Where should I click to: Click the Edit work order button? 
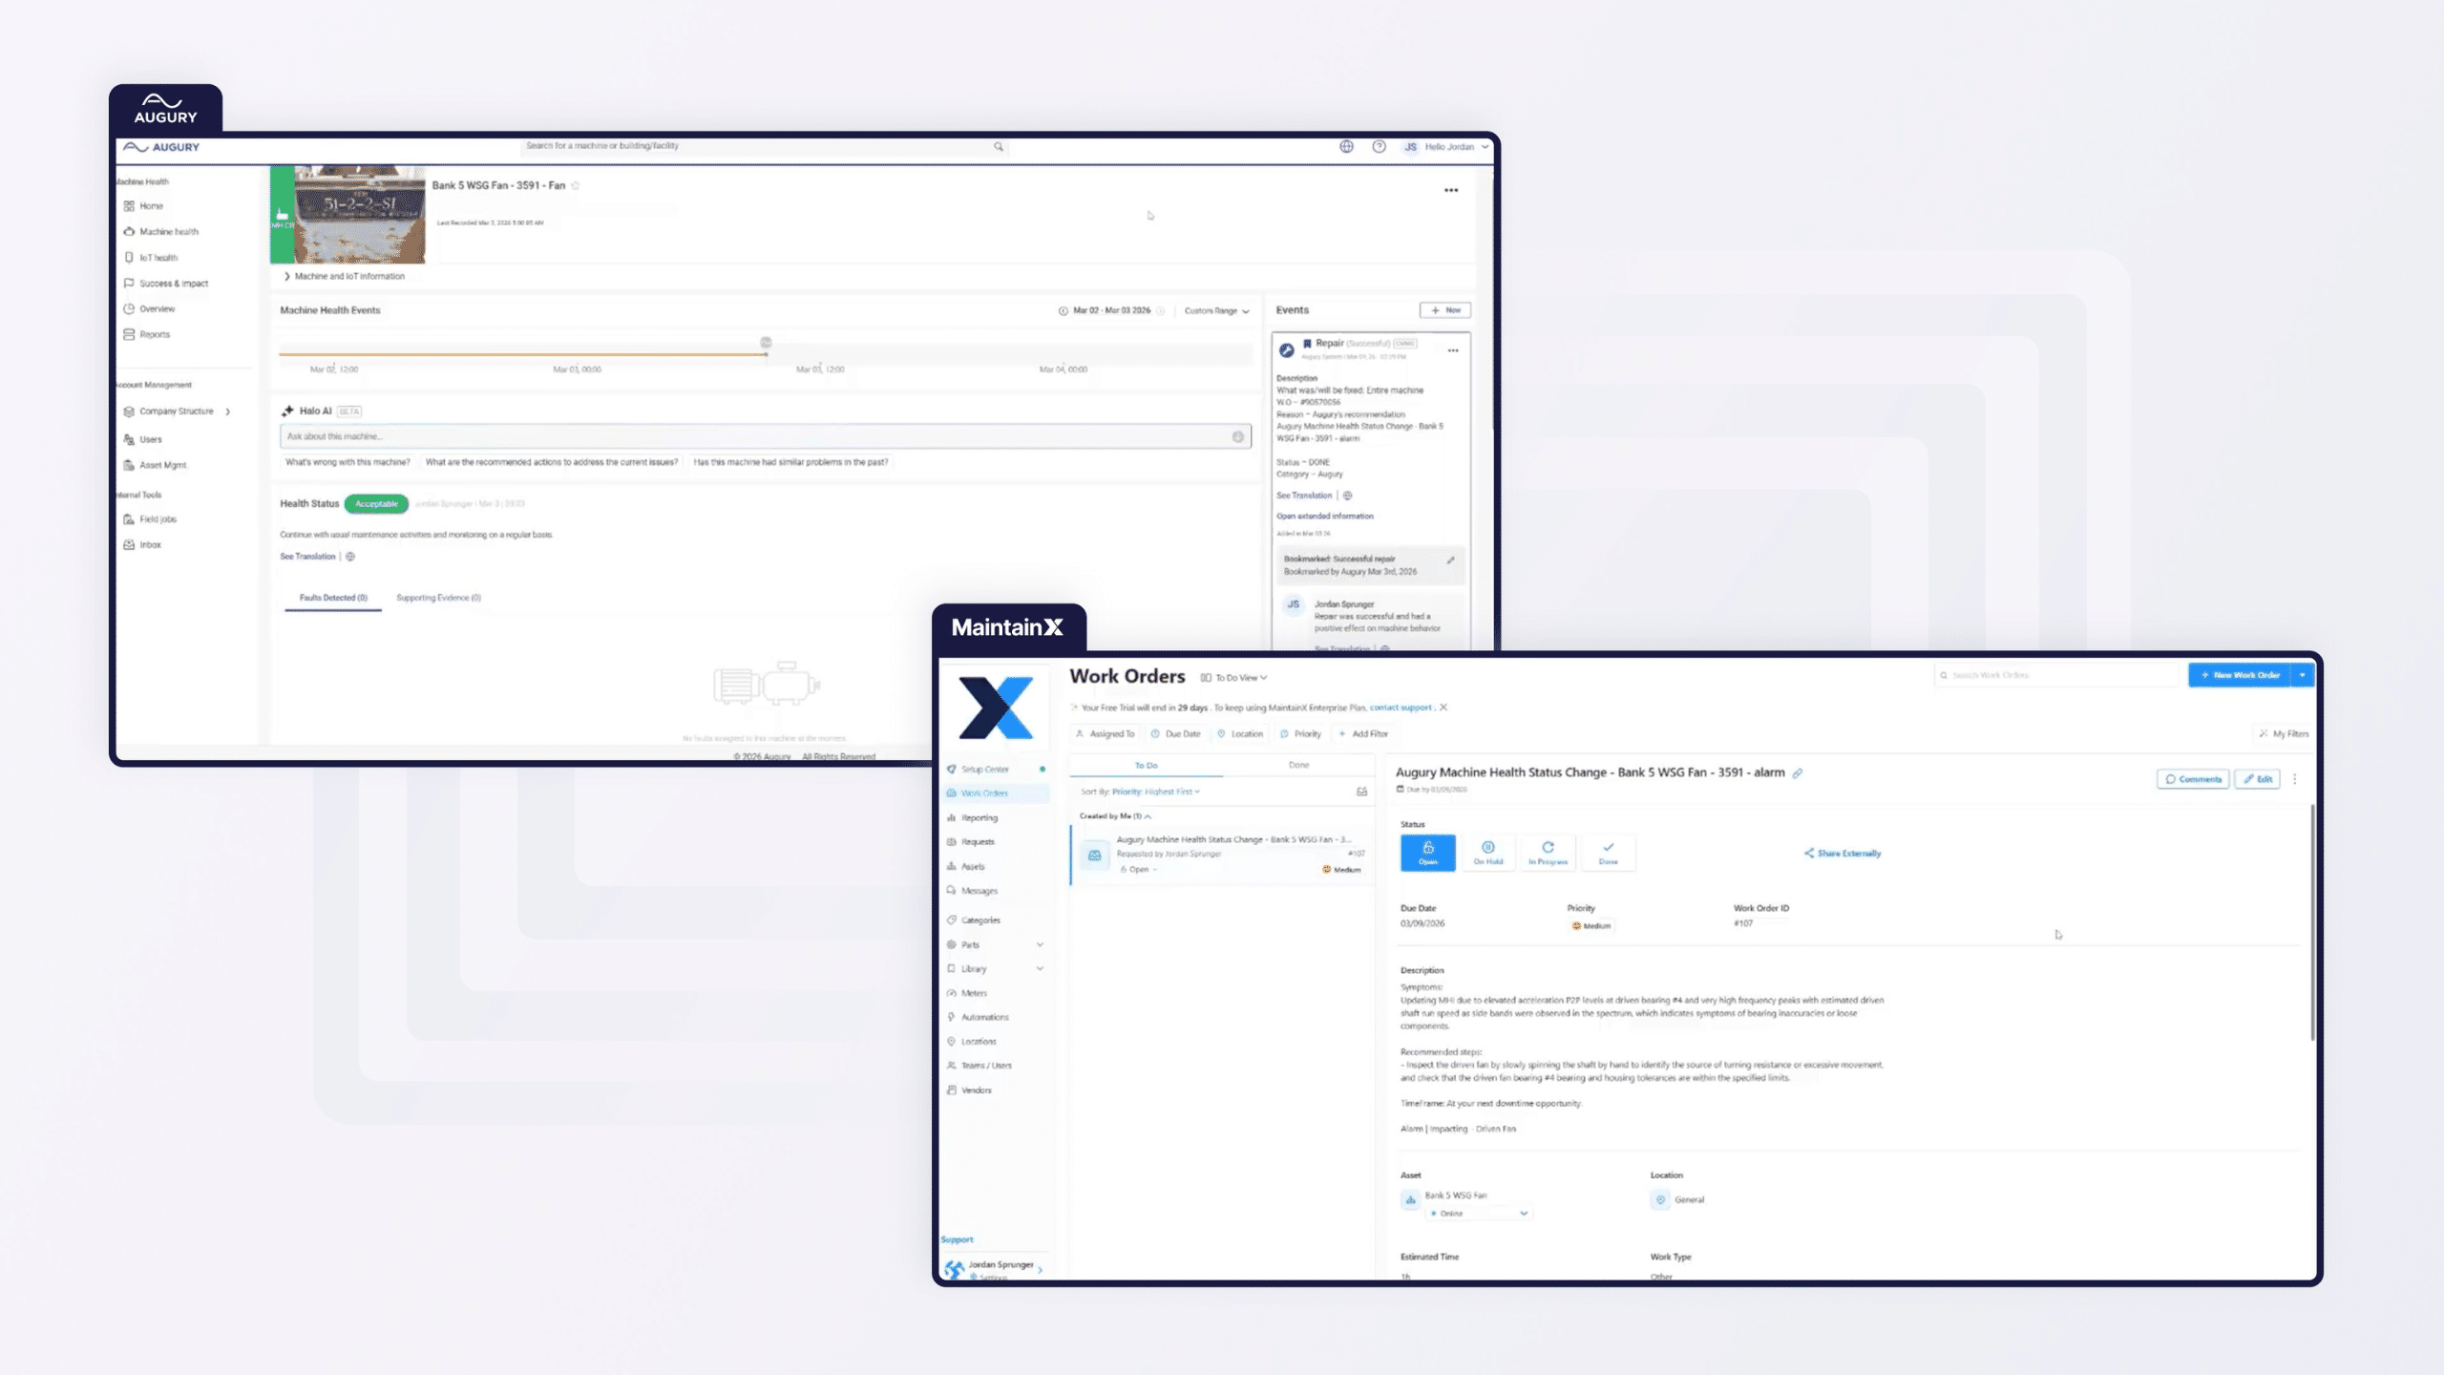pyautogui.click(x=2258, y=779)
